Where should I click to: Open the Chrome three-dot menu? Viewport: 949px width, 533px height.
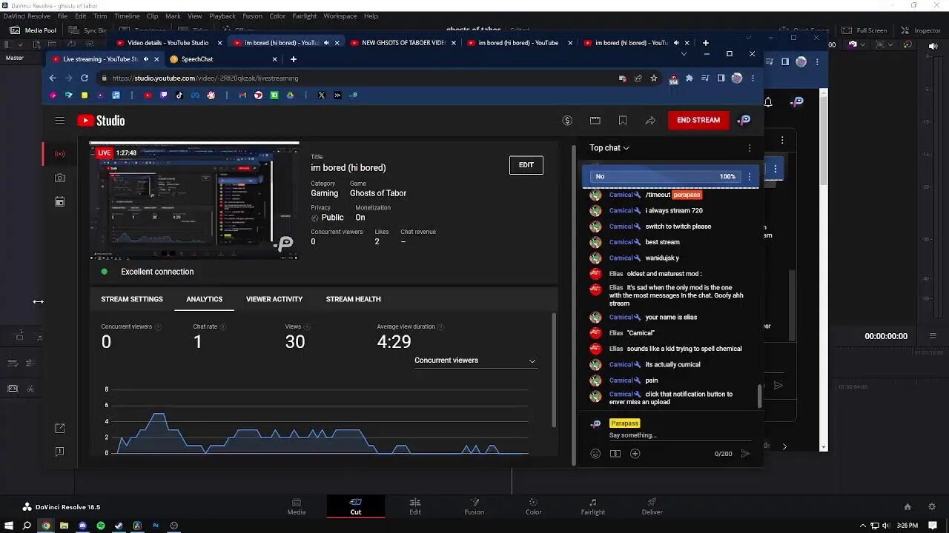pos(753,78)
